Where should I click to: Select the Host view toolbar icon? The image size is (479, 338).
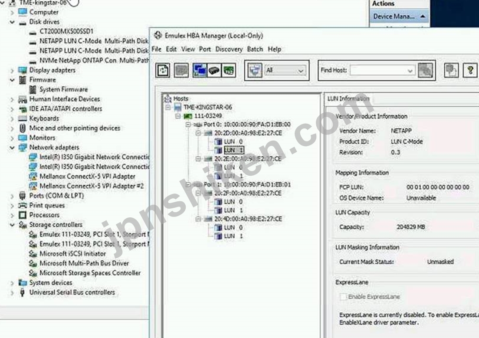200,70
